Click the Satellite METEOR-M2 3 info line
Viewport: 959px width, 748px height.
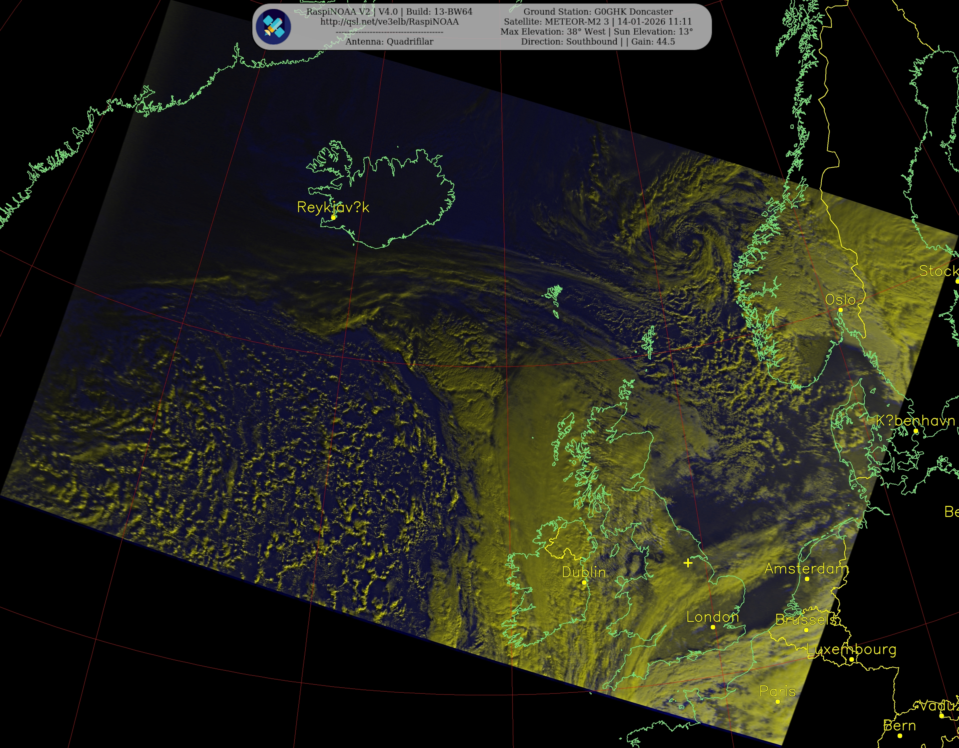click(x=598, y=22)
